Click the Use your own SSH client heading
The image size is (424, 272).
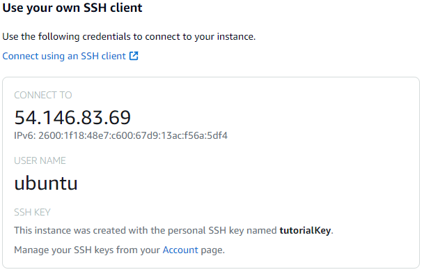point(72,8)
